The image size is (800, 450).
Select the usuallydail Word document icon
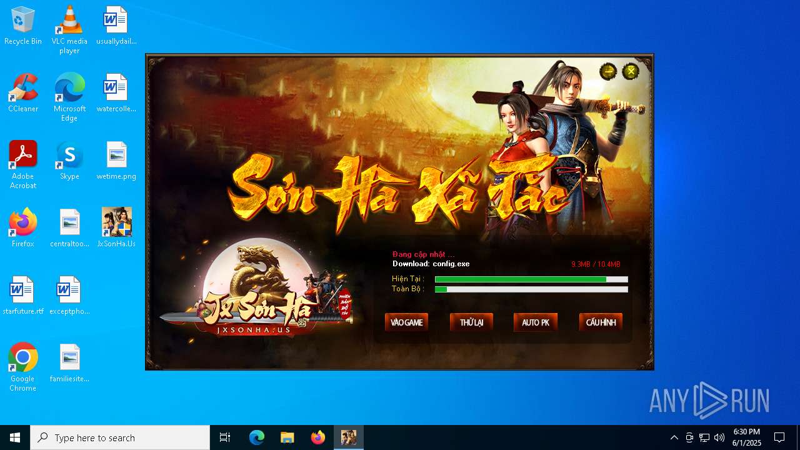116,26
